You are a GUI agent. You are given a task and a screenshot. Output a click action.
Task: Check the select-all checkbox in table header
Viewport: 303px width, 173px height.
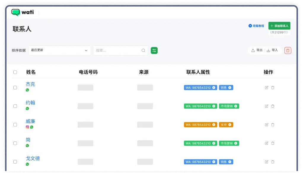(15, 72)
